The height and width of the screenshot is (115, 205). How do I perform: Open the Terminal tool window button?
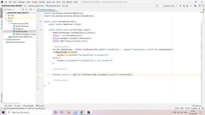[x=40, y=106]
